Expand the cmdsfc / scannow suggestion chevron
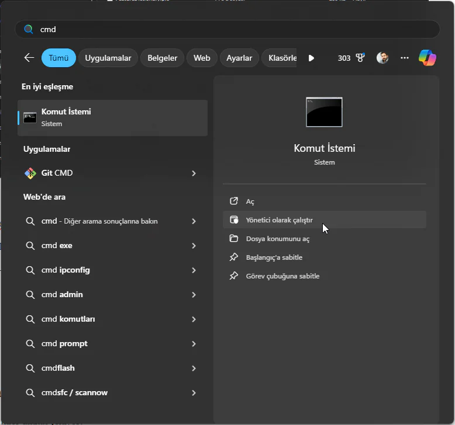The width and height of the screenshot is (455, 425). click(x=194, y=393)
